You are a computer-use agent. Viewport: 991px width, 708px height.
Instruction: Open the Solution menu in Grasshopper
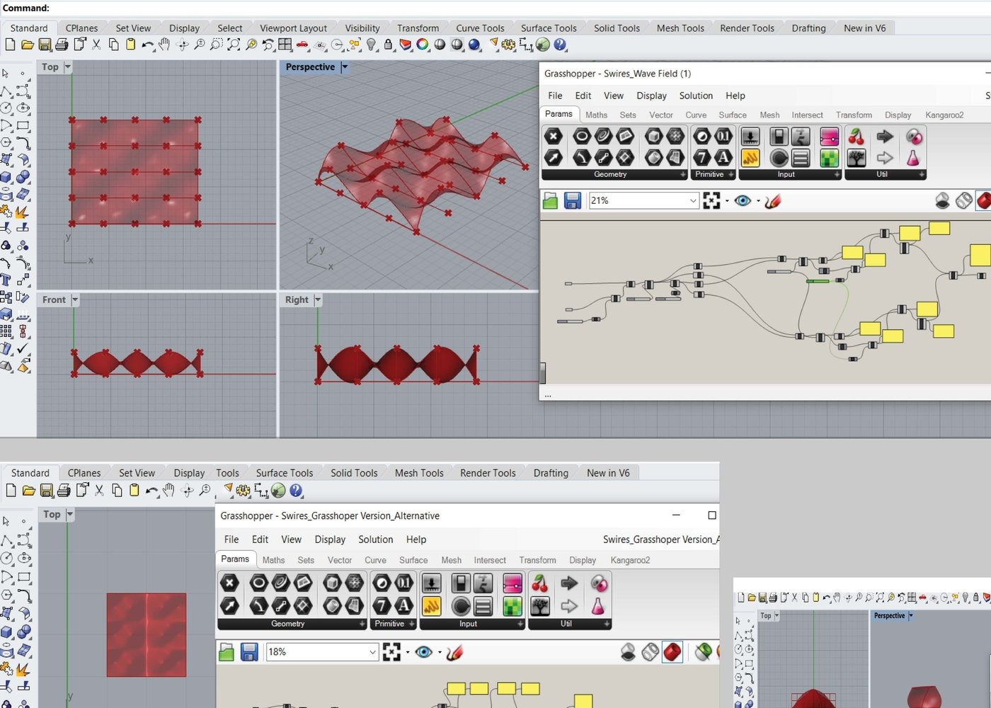coord(696,96)
